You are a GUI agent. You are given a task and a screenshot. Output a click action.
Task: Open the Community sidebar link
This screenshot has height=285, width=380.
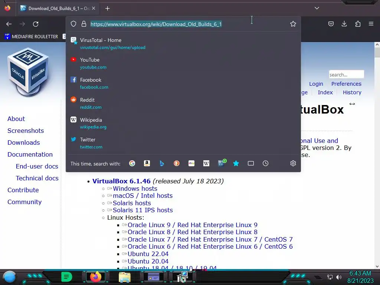click(x=24, y=202)
